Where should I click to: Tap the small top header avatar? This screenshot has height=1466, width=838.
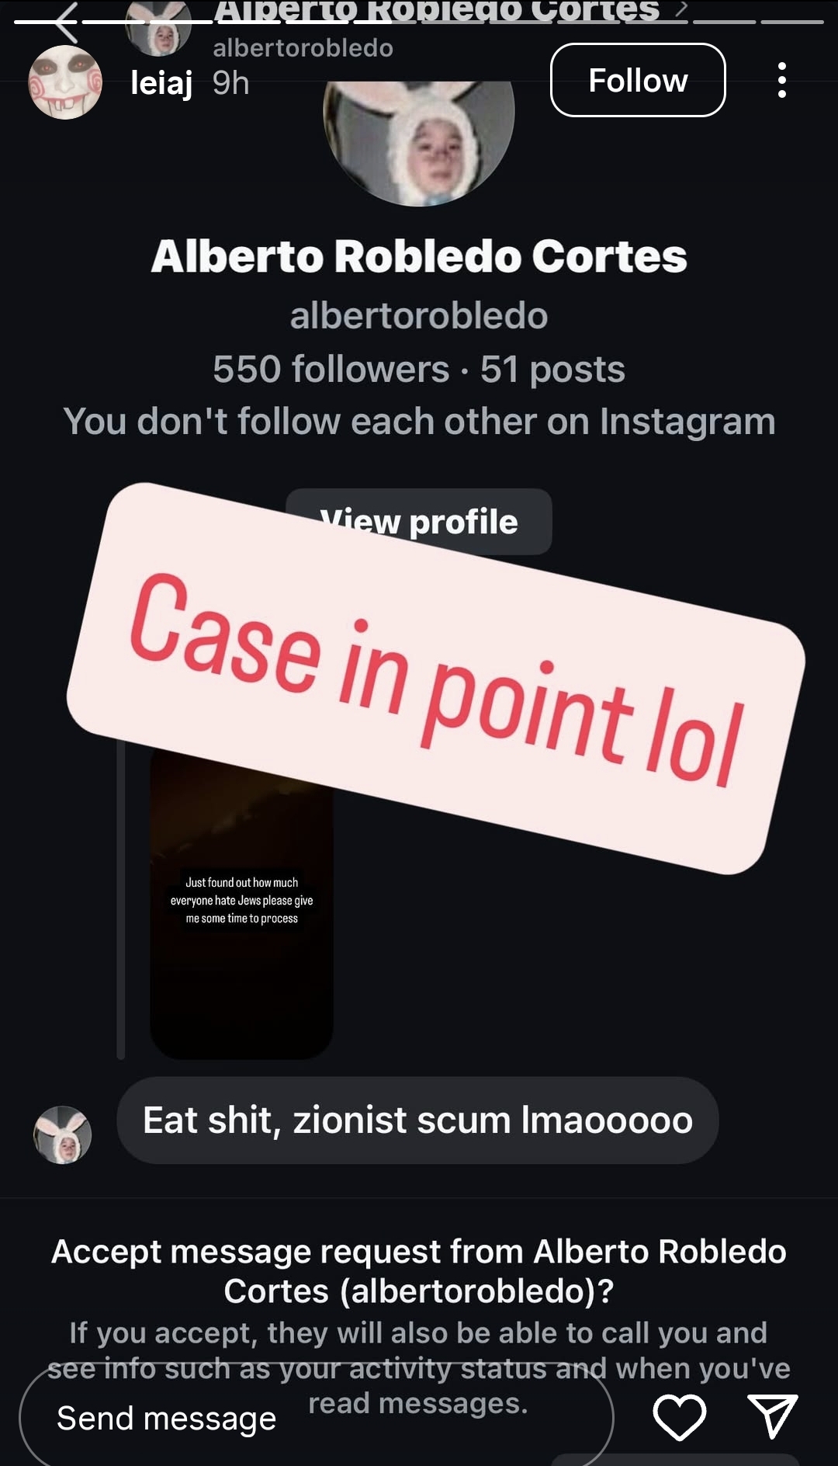158,28
